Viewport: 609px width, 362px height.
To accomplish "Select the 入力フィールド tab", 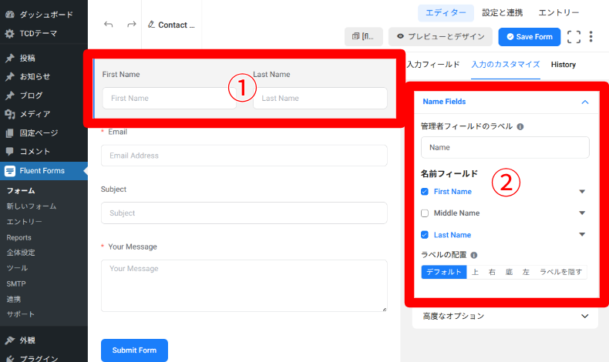I will coord(433,65).
